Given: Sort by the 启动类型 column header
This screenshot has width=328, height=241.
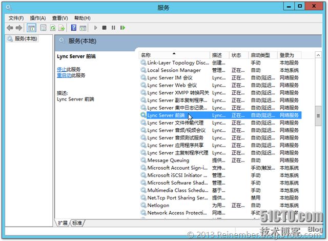Looking at the screenshot, I should (263, 55).
